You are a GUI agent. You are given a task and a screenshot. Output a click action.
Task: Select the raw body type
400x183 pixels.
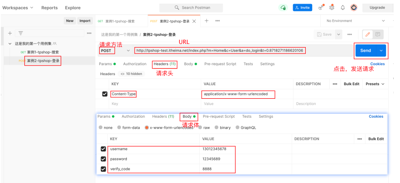point(201,127)
